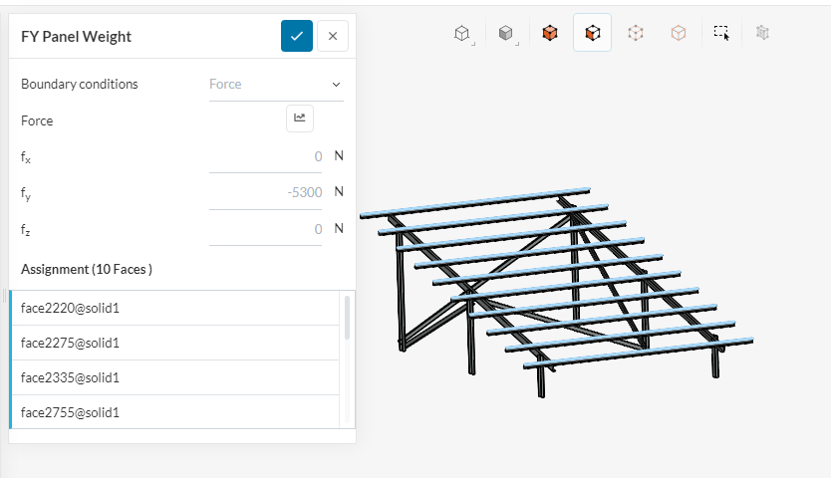Screen dimensions: 831x478
Task: Close the FY Panel Weight panel
Action: tap(333, 36)
